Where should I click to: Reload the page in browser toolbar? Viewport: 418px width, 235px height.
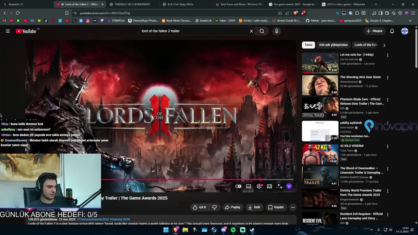coord(18,13)
